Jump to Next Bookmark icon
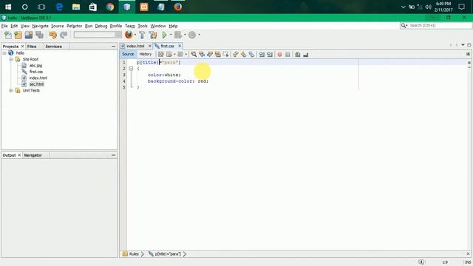The height and width of the screenshot is (266, 473). 243,54
